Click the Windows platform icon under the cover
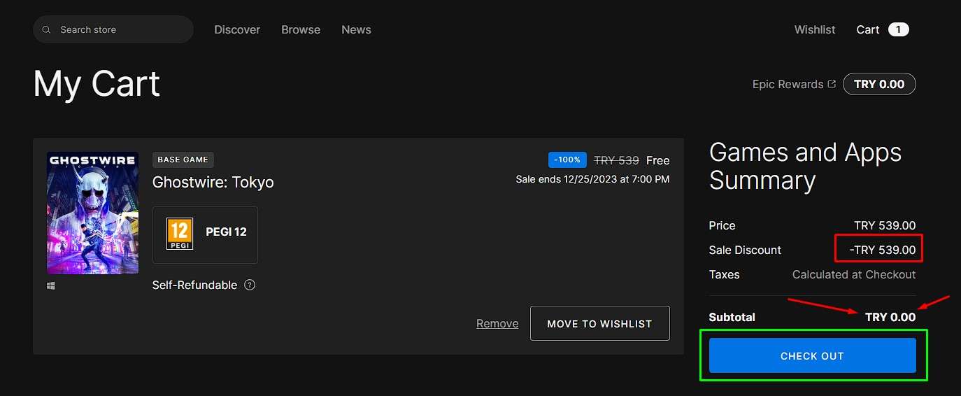Viewport: 961px width, 396px height. [51, 285]
